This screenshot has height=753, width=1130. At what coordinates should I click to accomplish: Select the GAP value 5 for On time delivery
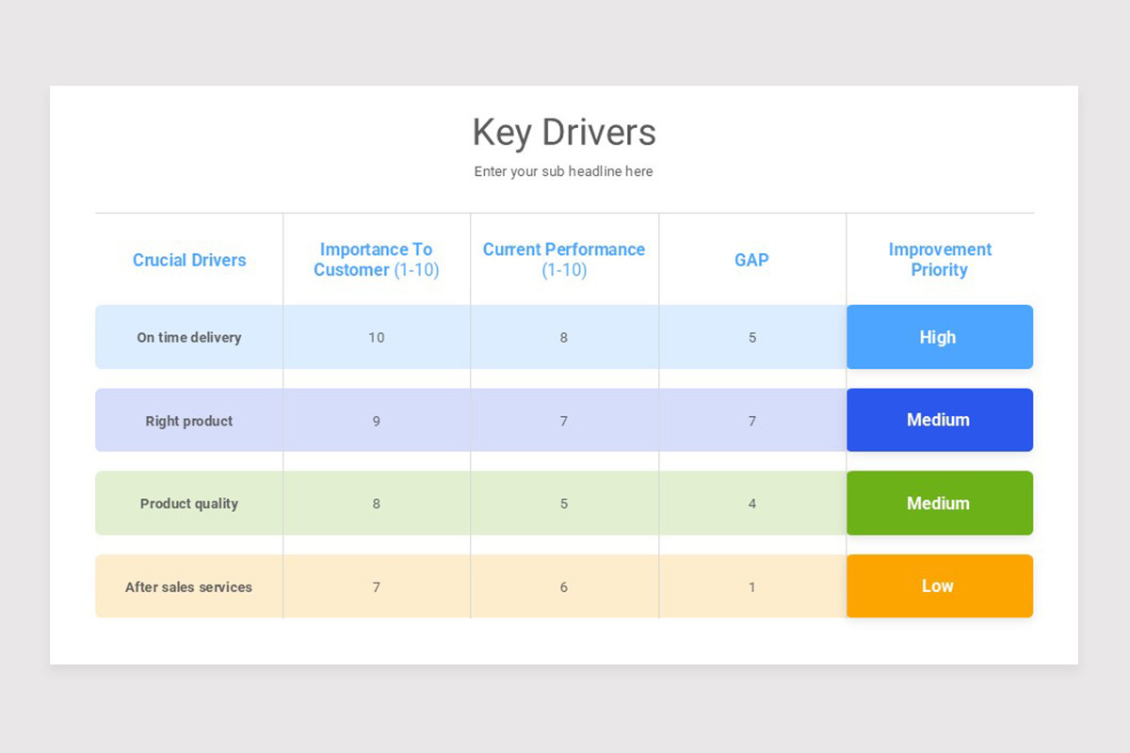(751, 337)
